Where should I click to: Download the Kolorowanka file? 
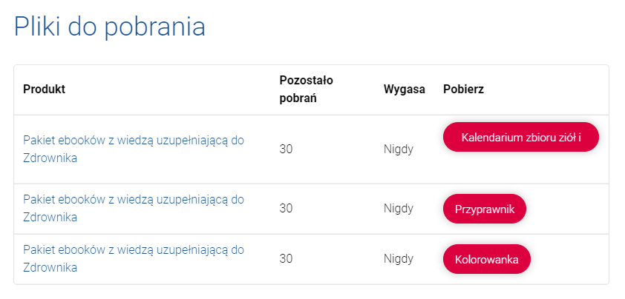(x=487, y=259)
